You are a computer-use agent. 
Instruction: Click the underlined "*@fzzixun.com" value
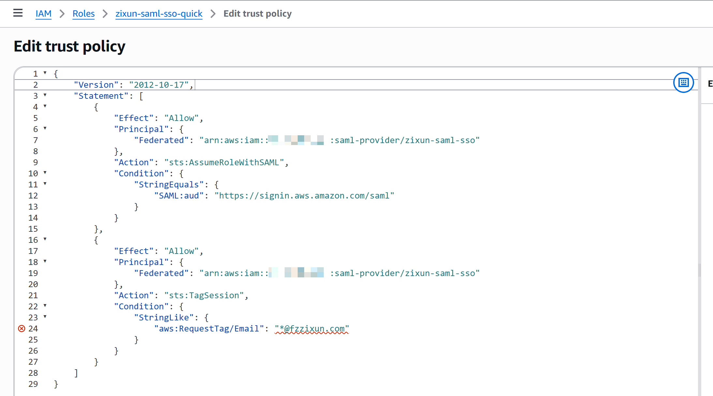(x=312, y=329)
